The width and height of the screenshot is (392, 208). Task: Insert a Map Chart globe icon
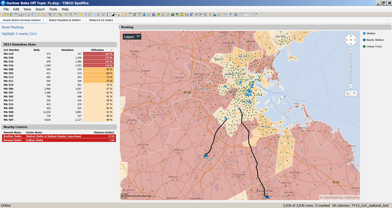click(173, 15)
